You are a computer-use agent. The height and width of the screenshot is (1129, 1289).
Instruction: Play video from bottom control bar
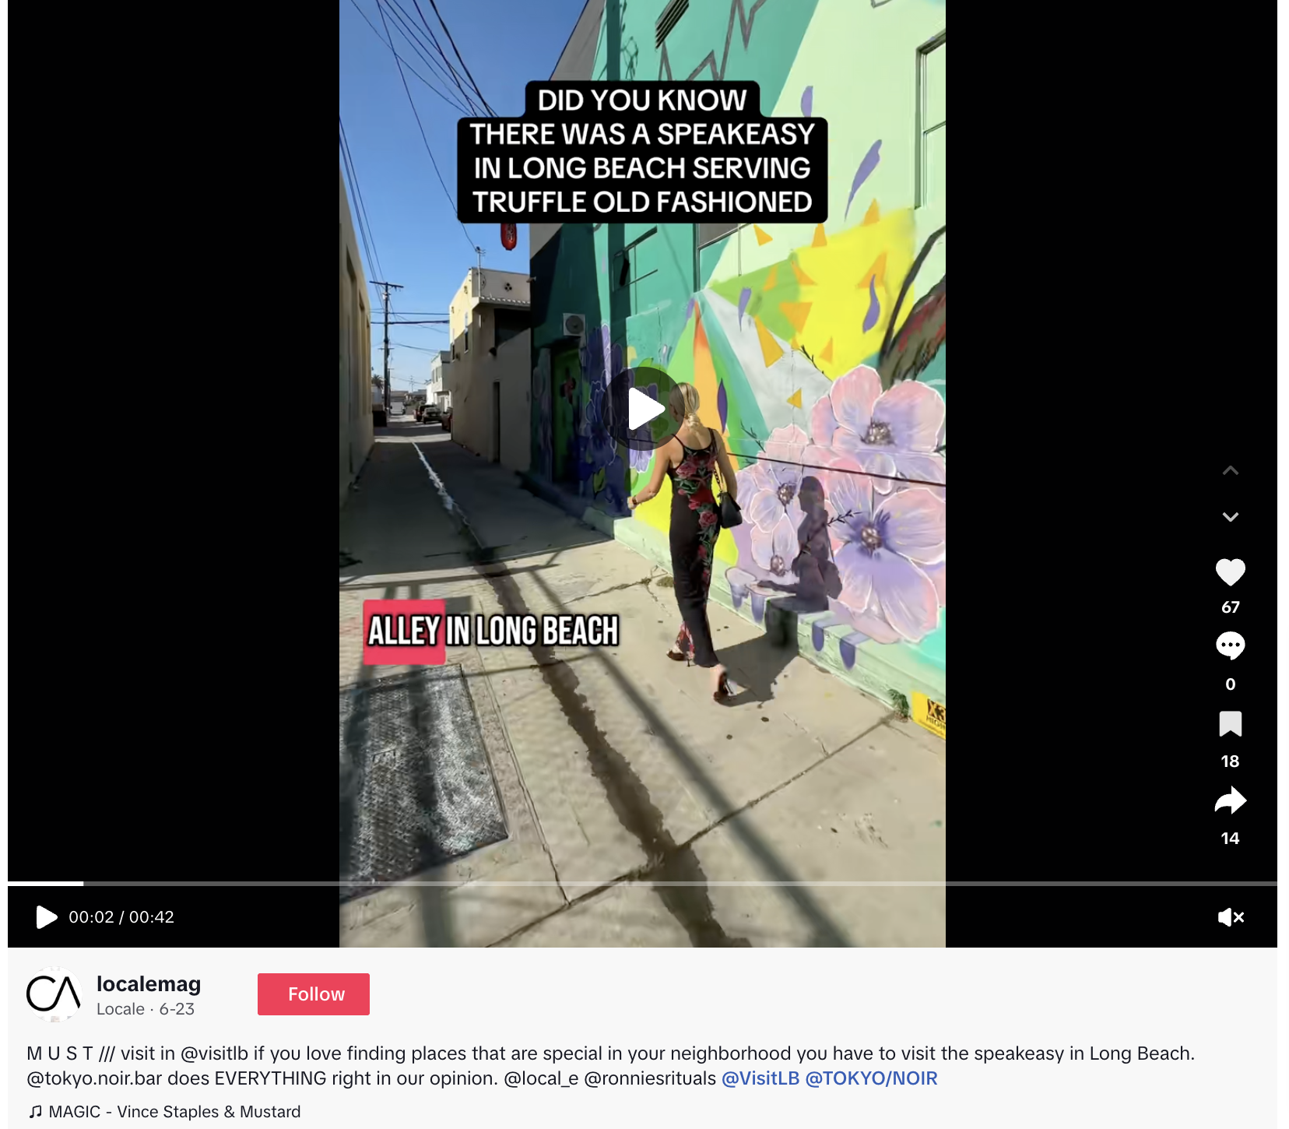pyautogui.click(x=47, y=917)
